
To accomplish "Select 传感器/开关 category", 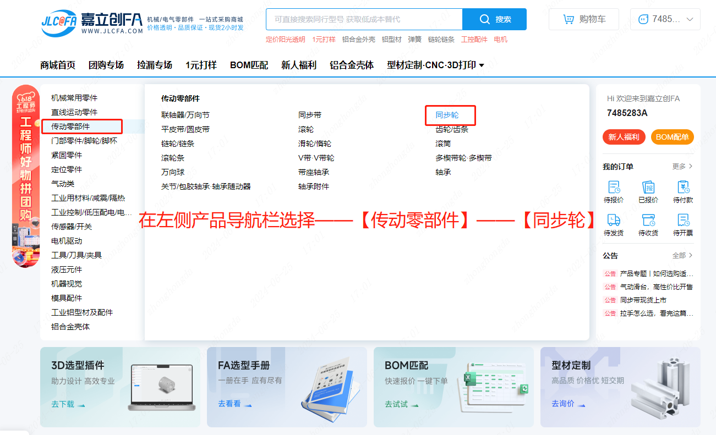I will click(72, 227).
